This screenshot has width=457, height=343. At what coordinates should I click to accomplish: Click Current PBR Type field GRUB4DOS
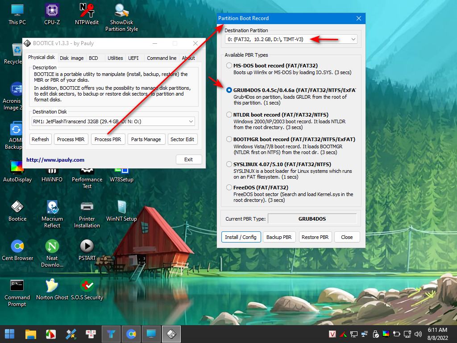(312, 219)
